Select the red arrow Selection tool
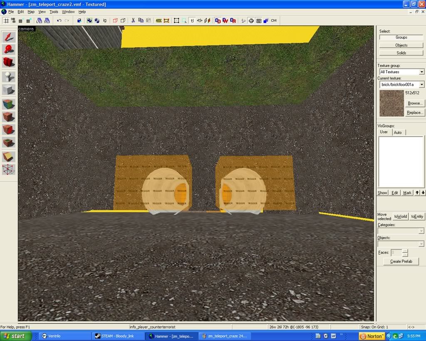The image size is (426, 341). pos(9,37)
